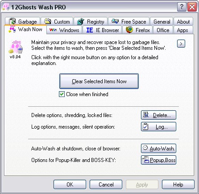Switch to the Custom tab
The height and width of the screenshot is (194, 199).
coord(57,21)
